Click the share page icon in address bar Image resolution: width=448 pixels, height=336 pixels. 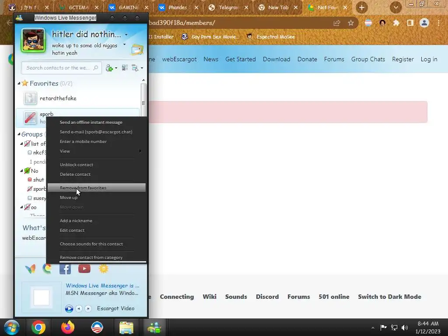pyautogui.click(x=337, y=23)
